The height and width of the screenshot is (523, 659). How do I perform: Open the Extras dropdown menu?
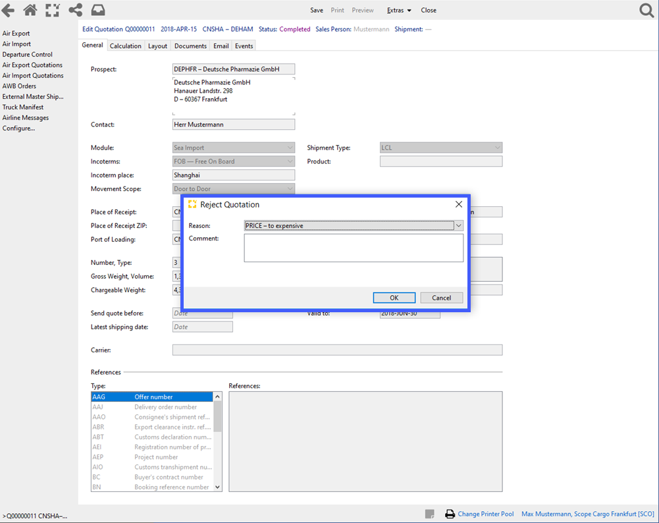[x=399, y=10]
